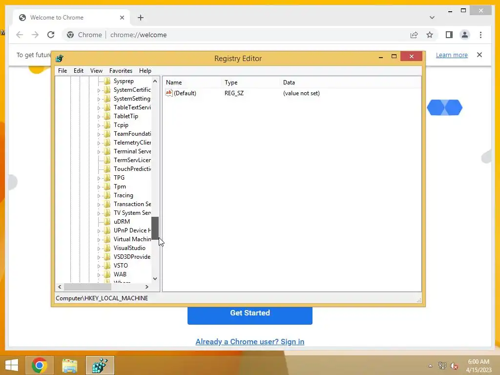Image resolution: width=500 pixels, height=375 pixels.
Task: Expand the TelemetryClient key
Action: [x=99, y=143]
